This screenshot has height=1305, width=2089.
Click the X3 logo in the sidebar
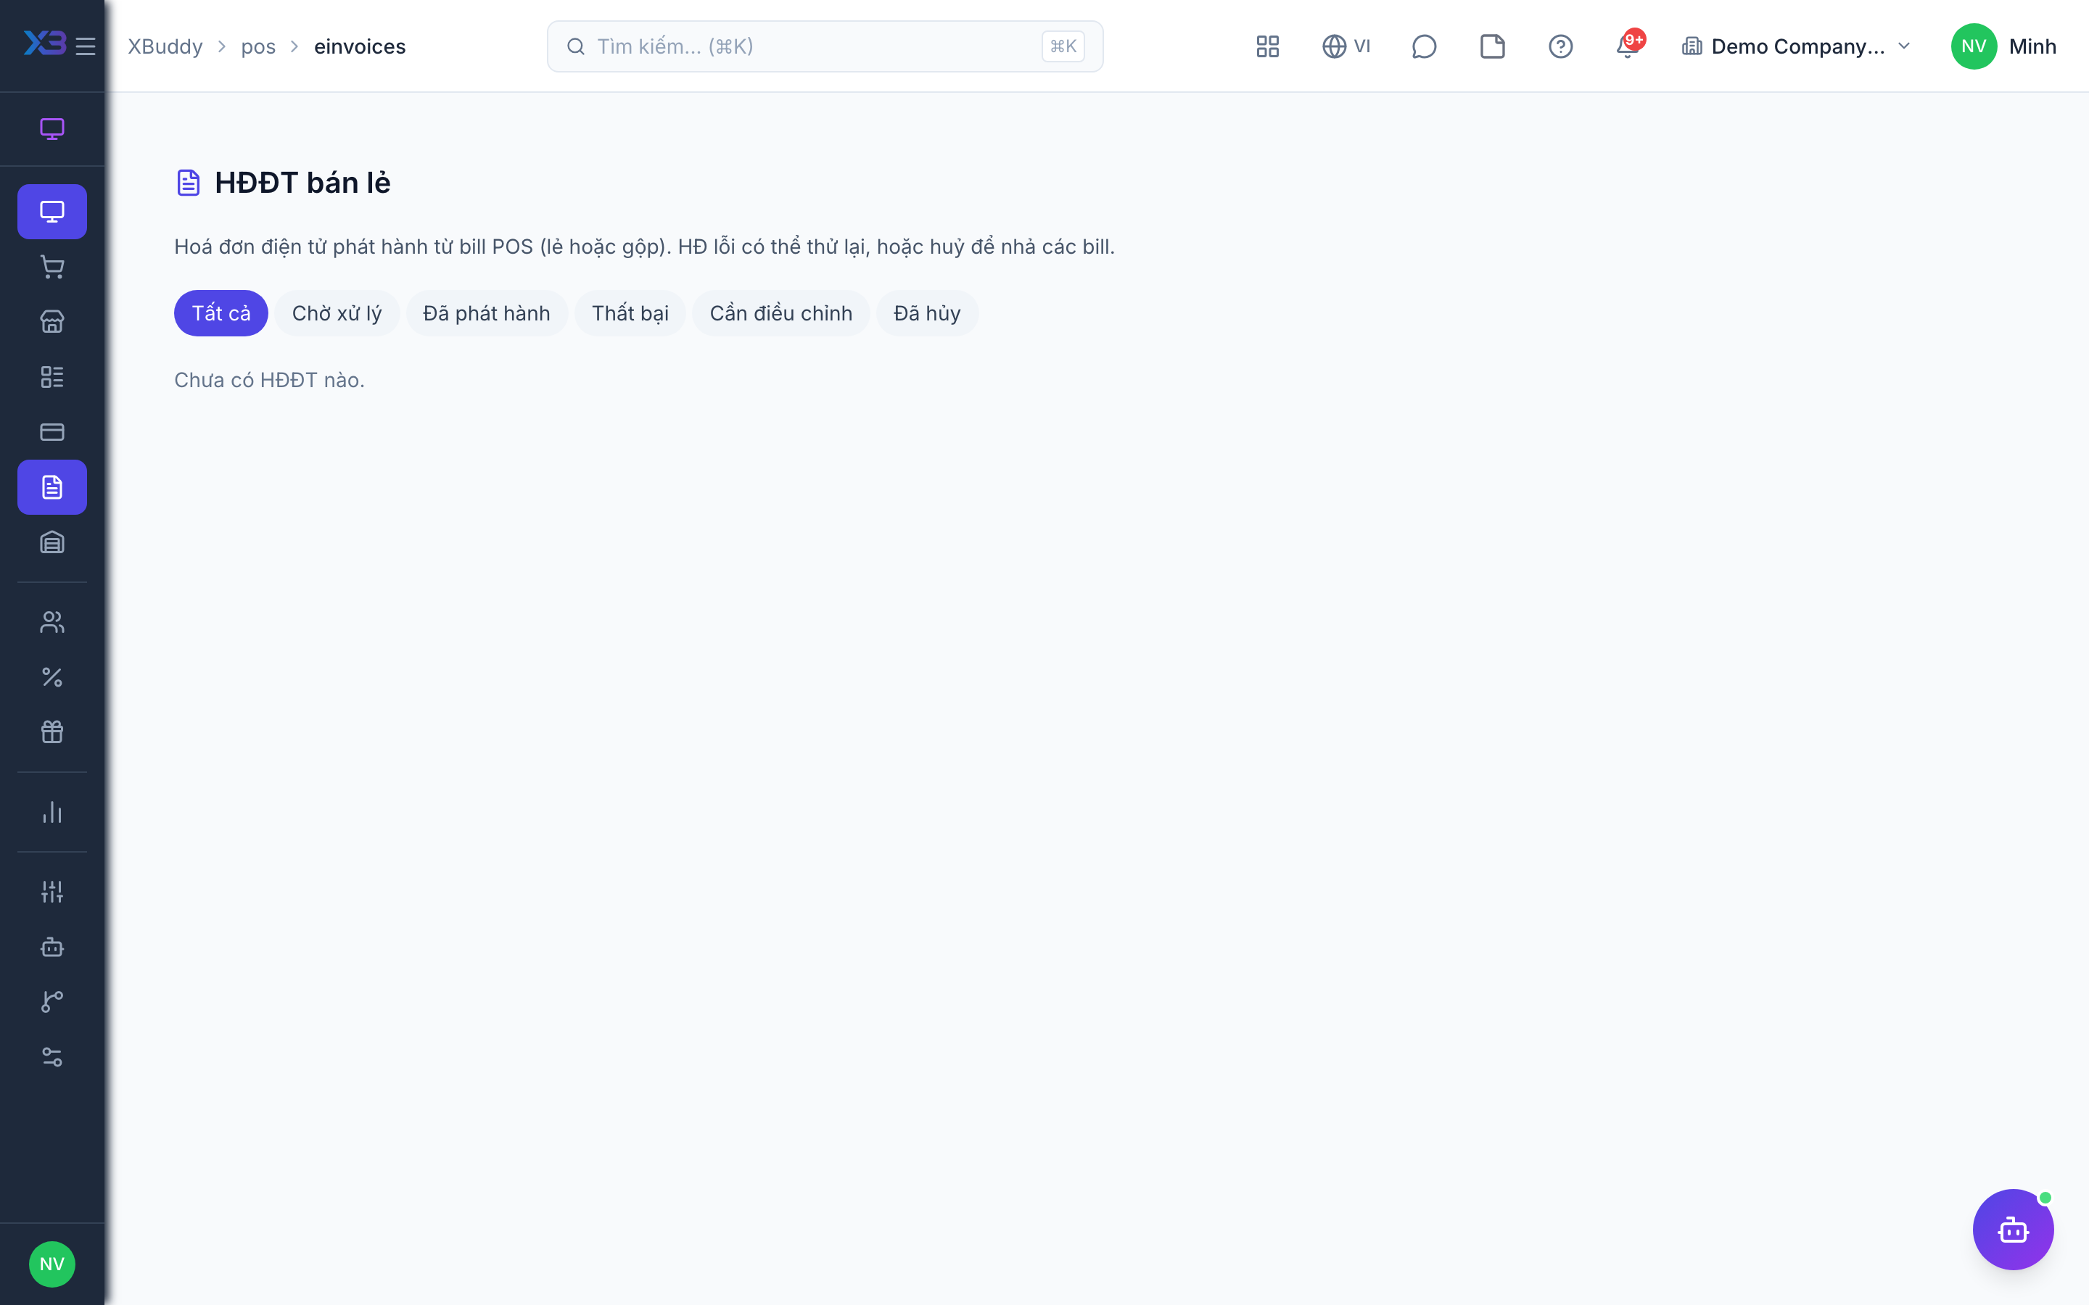44,43
